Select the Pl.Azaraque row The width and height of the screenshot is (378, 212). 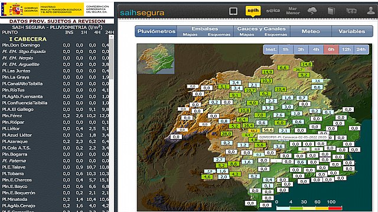pos(55,141)
